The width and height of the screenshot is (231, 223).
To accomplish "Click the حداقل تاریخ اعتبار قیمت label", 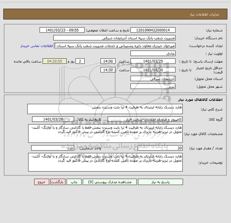I will [x=209, y=70].
